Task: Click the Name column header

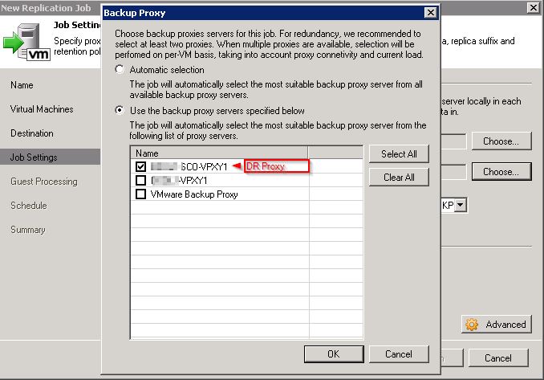Action: [219, 153]
